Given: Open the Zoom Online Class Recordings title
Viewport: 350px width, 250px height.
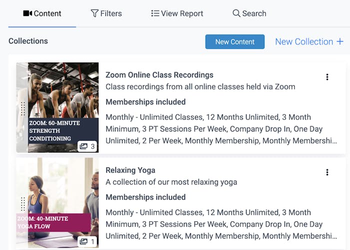Looking at the screenshot, I should [159, 75].
